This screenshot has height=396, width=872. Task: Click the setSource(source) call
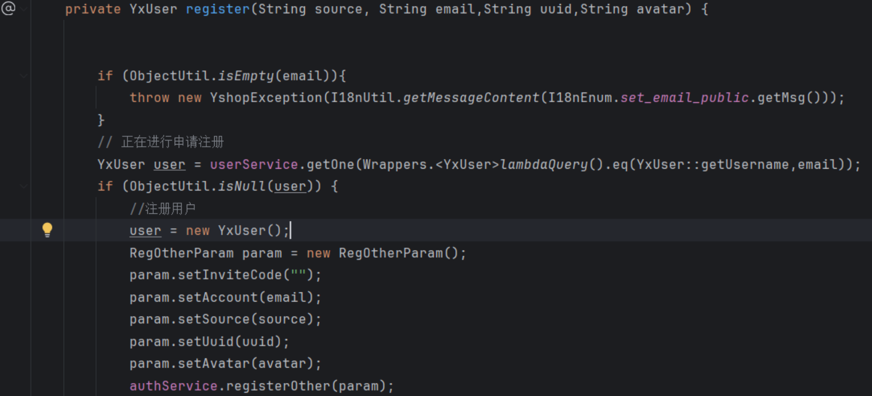click(x=246, y=319)
